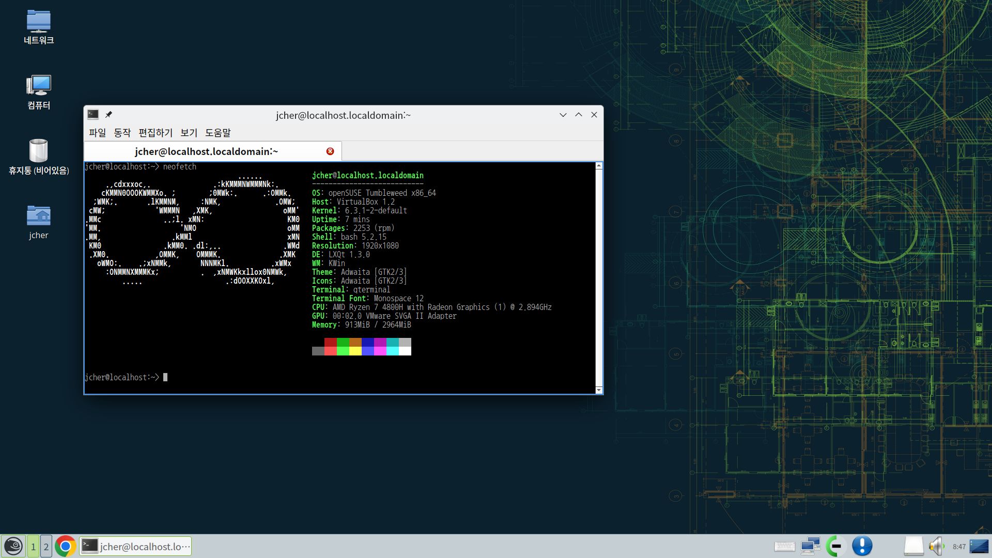The height and width of the screenshot is (558, 992).
Task: Click the Kernel: 6.3.1-2-default line
Action: tap(360, 210)
